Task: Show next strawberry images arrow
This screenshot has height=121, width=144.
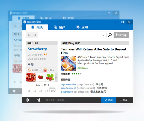Action: click(56, 78)
